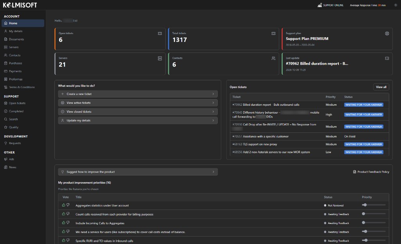Go to Servers in the sidebar
The height and width of the screenshot is (244, 401).
pos(23,47)
